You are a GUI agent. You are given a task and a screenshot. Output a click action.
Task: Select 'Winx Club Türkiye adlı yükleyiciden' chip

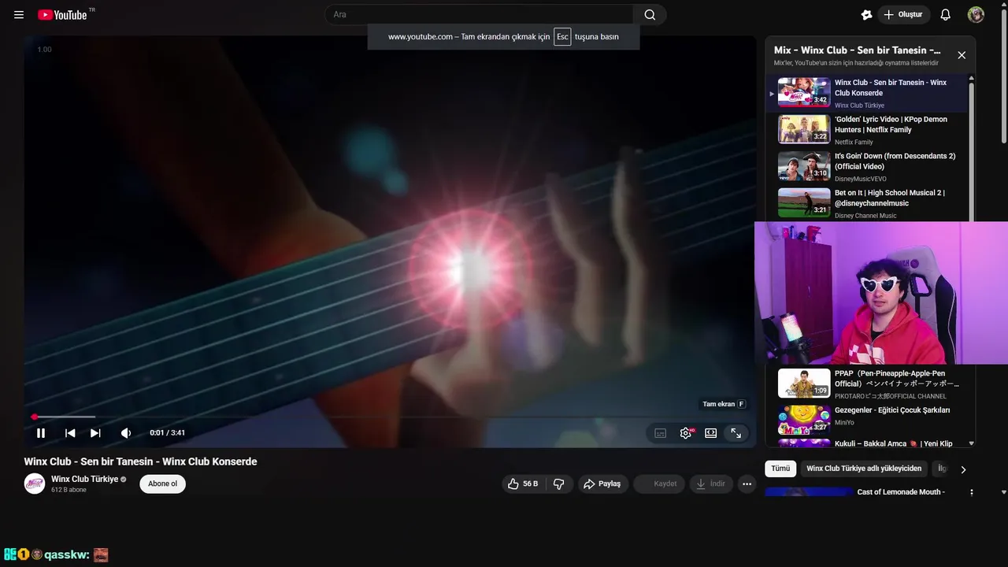point(864,469)
